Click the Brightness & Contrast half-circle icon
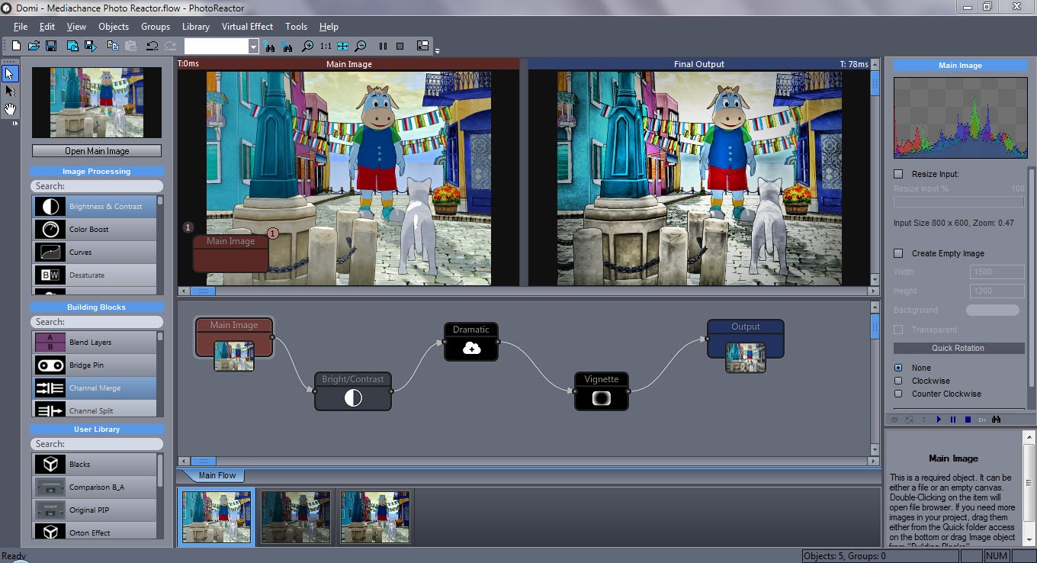Image resolution: width=1037 pixels, height=563 pixels. tap(50, 207)
